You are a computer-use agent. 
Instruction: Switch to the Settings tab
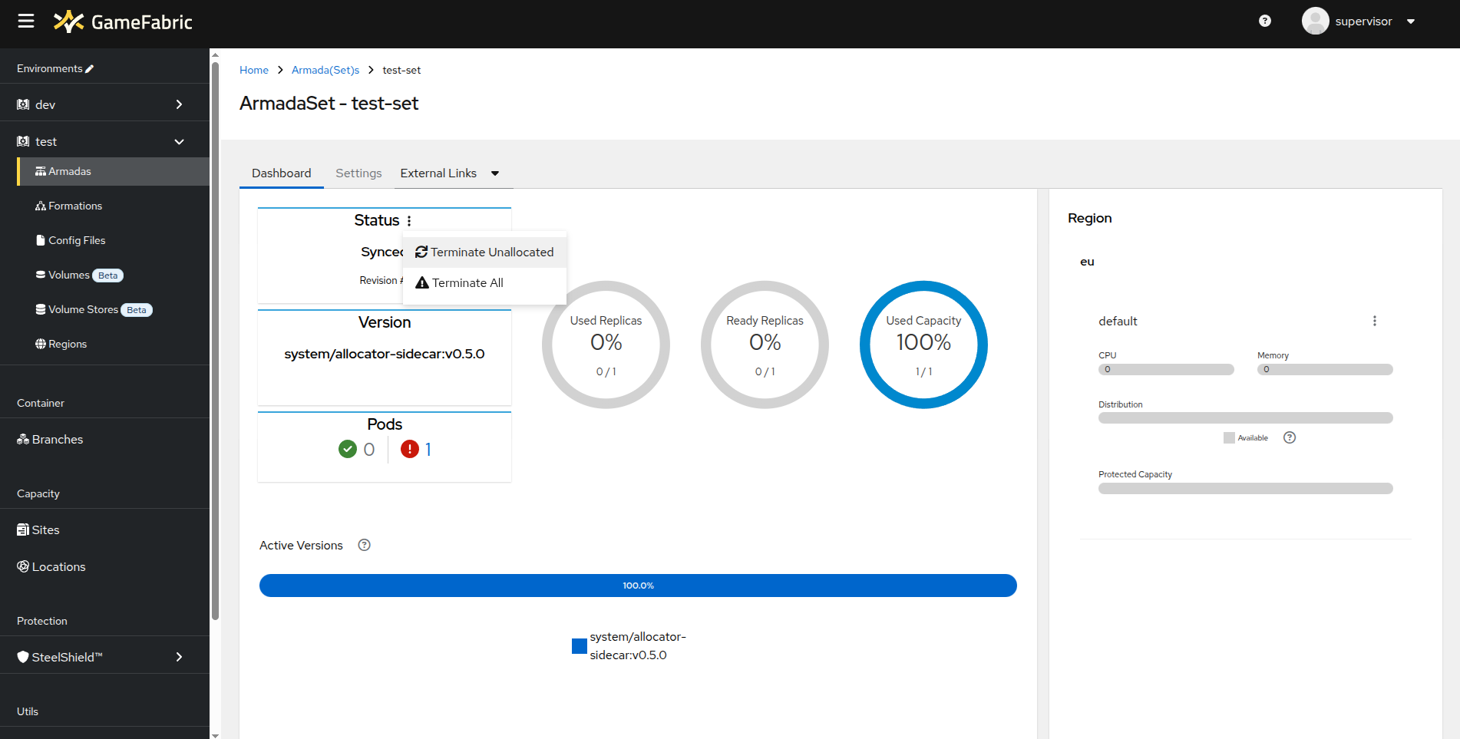pyautogui.click(x=358, y=173)
